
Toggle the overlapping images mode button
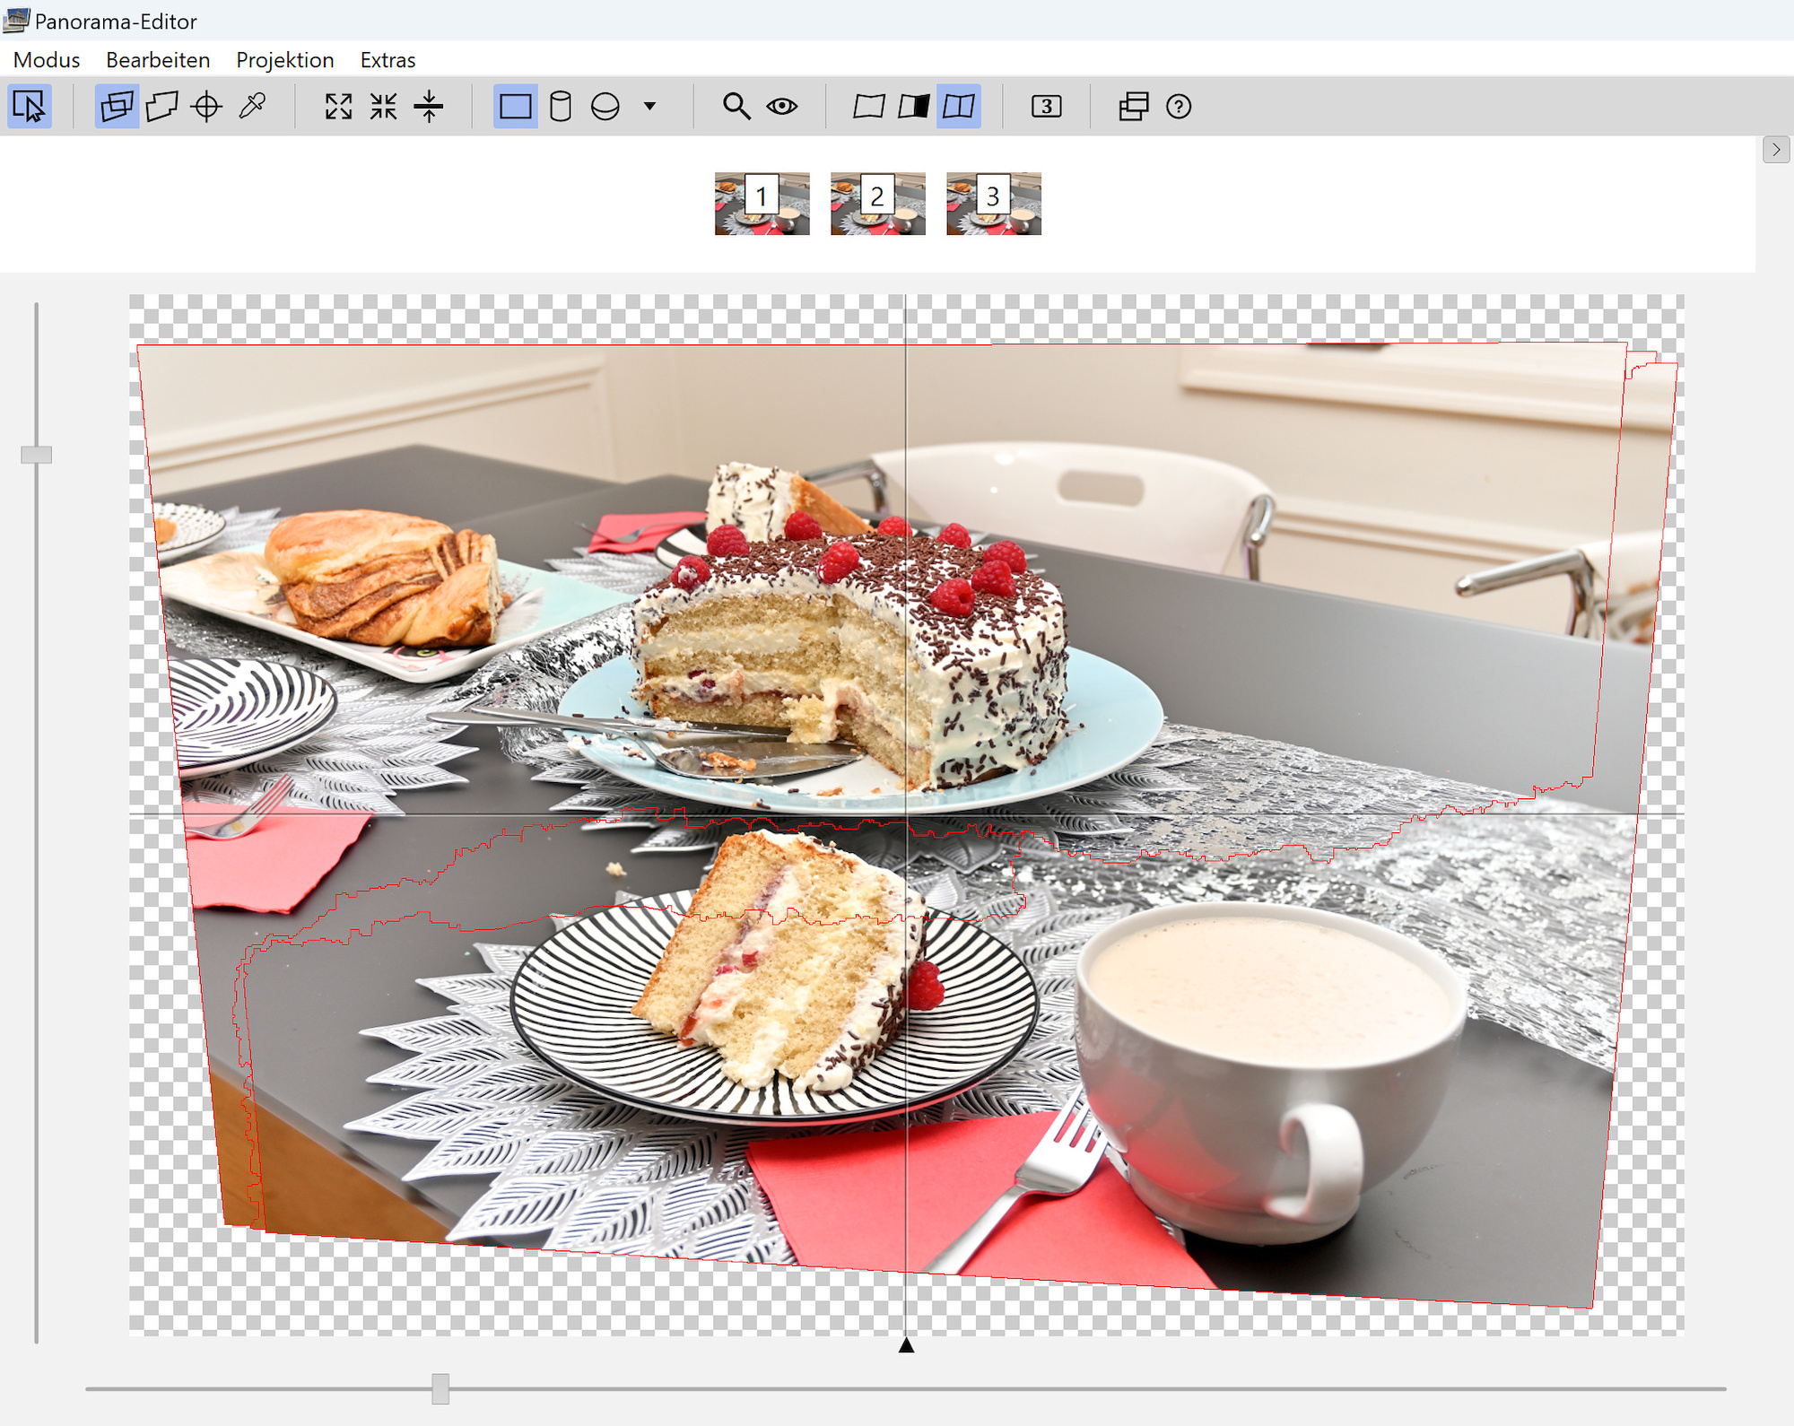pyautogui.click(x=117, y=107)
